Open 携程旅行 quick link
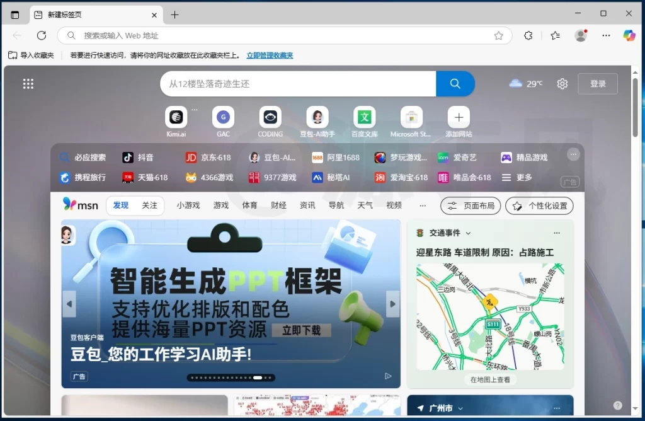 83,177
